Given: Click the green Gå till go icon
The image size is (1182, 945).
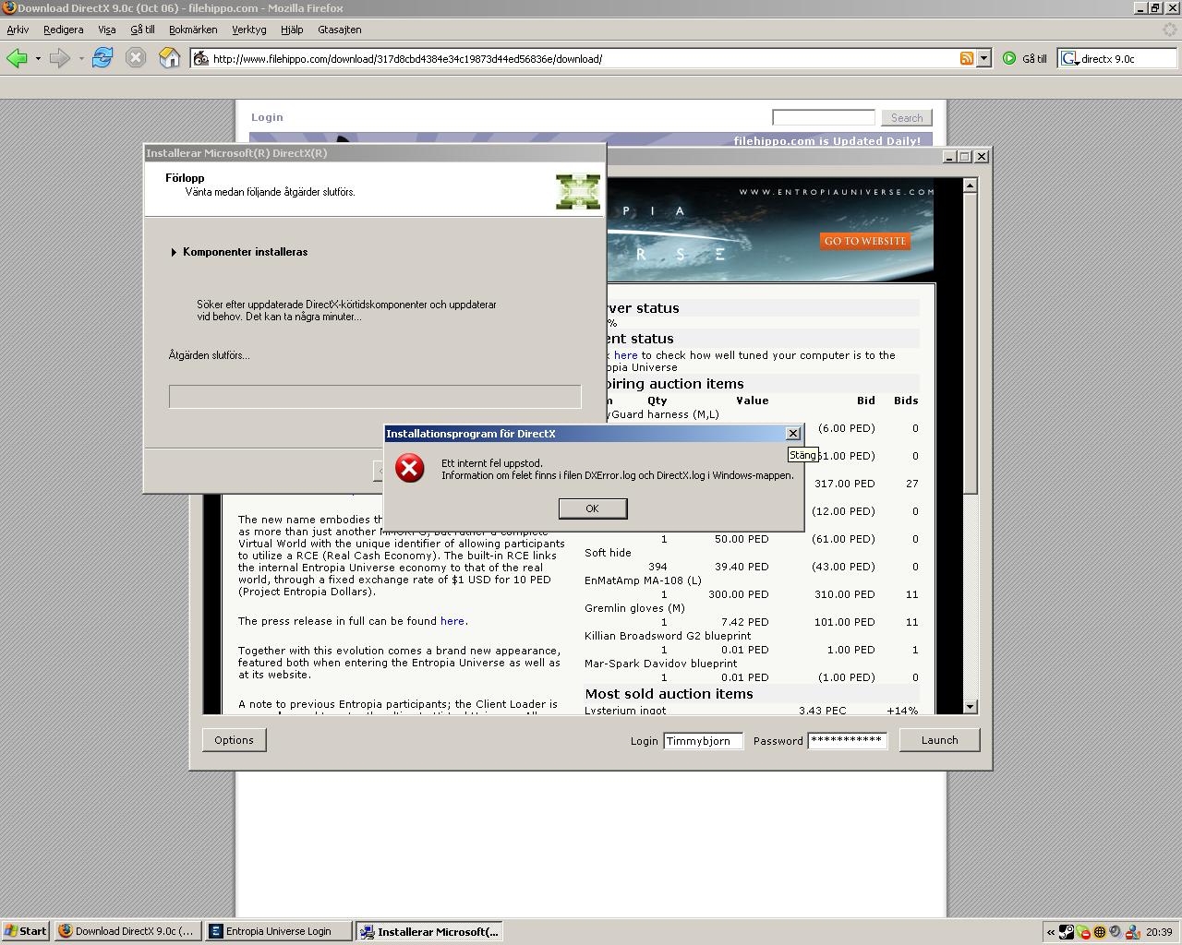Looking at the screenshot, I should coord(1009,58).
